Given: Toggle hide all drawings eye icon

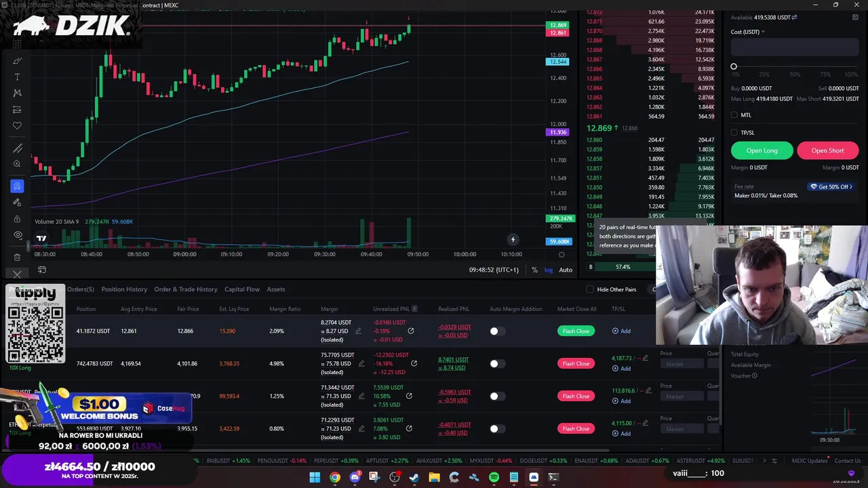Looking at the screenshot, I should [x=17, y=235].
